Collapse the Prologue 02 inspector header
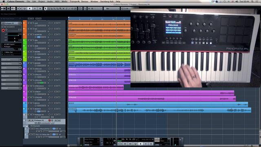Image resolution: width=261 pixels, height=147 pixels. (11, 23)
